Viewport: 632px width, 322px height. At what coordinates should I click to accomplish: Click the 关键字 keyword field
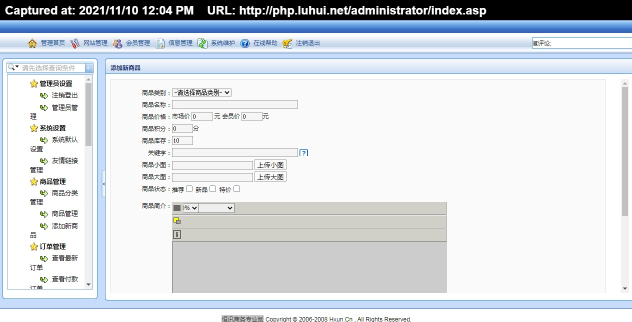pyautogui.click(x=235, y=152)
